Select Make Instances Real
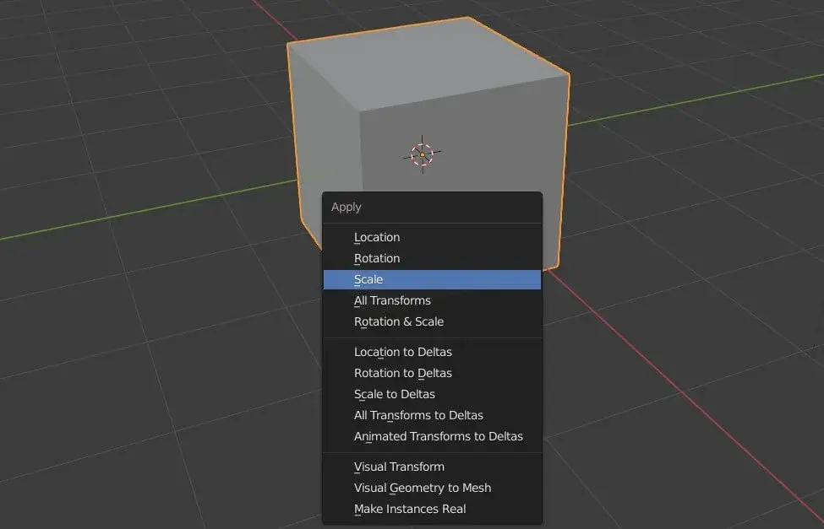This screenshot has height=529, width=824. [x=432, y=509]
